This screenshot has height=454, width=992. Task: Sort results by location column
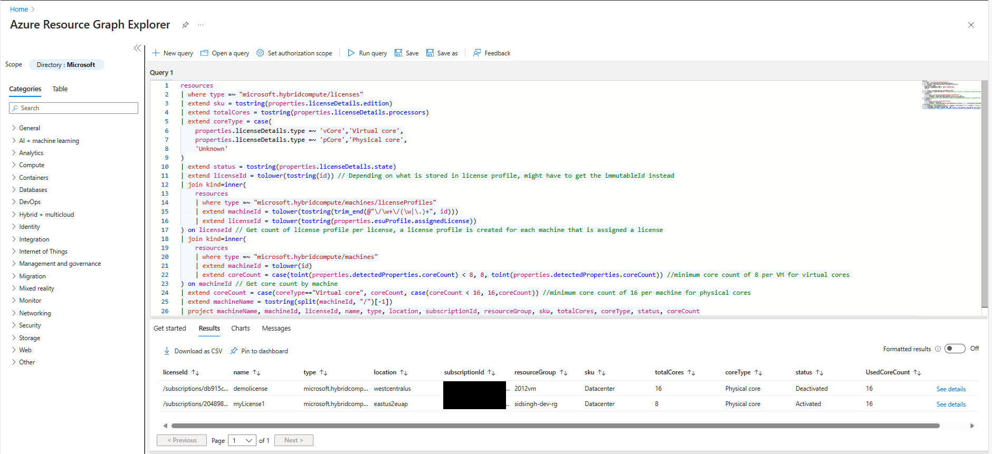point(404,372)
